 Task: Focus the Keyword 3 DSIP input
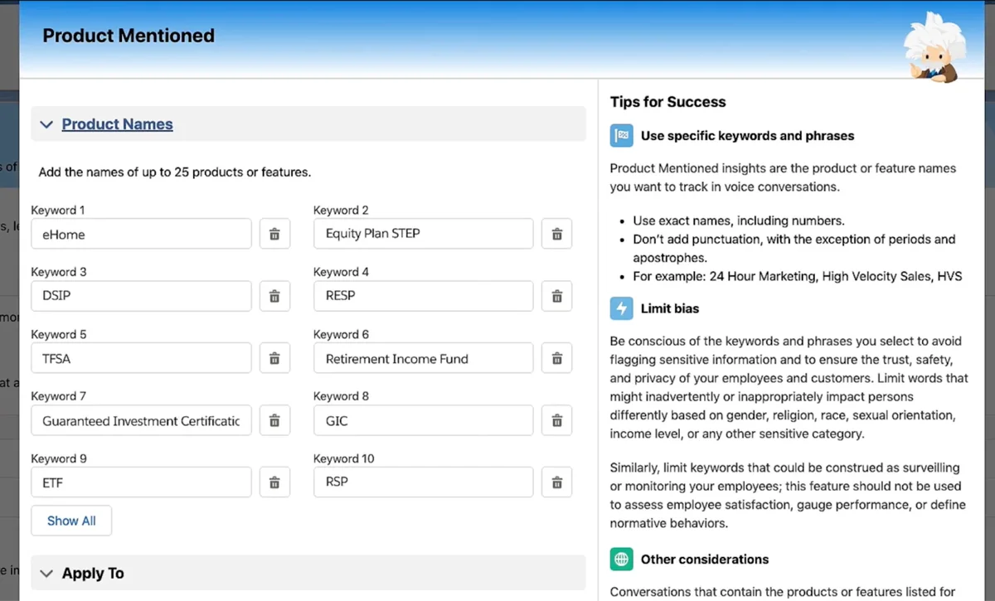click(x=141, y=296)
